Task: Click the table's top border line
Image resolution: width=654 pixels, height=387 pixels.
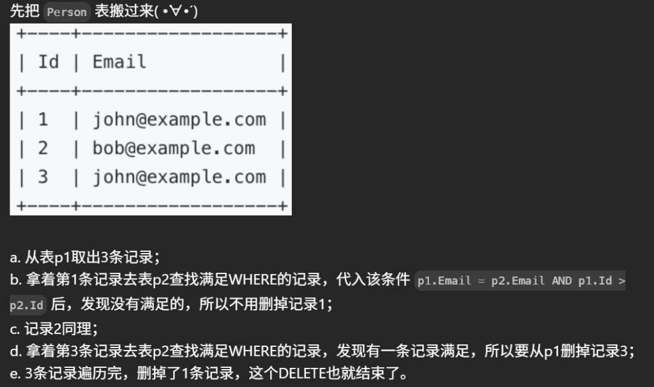Action: pos(152,34)
